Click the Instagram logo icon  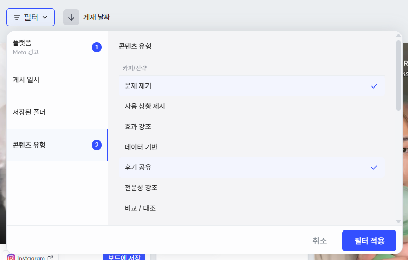coord(11,257)
